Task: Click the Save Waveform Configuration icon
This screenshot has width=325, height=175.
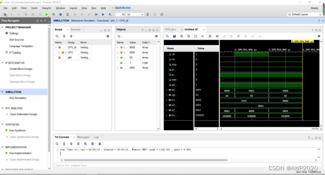Action: [x=174, y=36]
